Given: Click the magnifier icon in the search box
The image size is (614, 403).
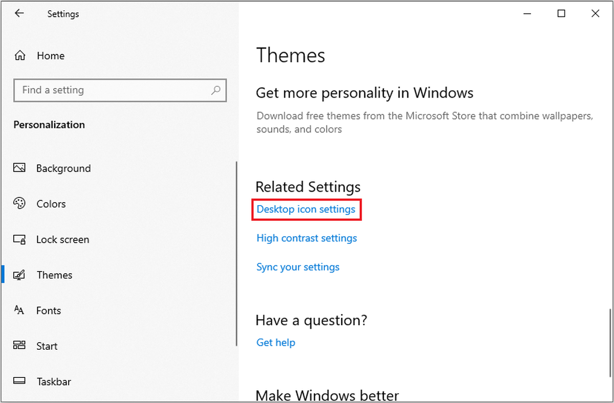Looking at the screenshot, I should pyautogui.click(x=216, y=90).
